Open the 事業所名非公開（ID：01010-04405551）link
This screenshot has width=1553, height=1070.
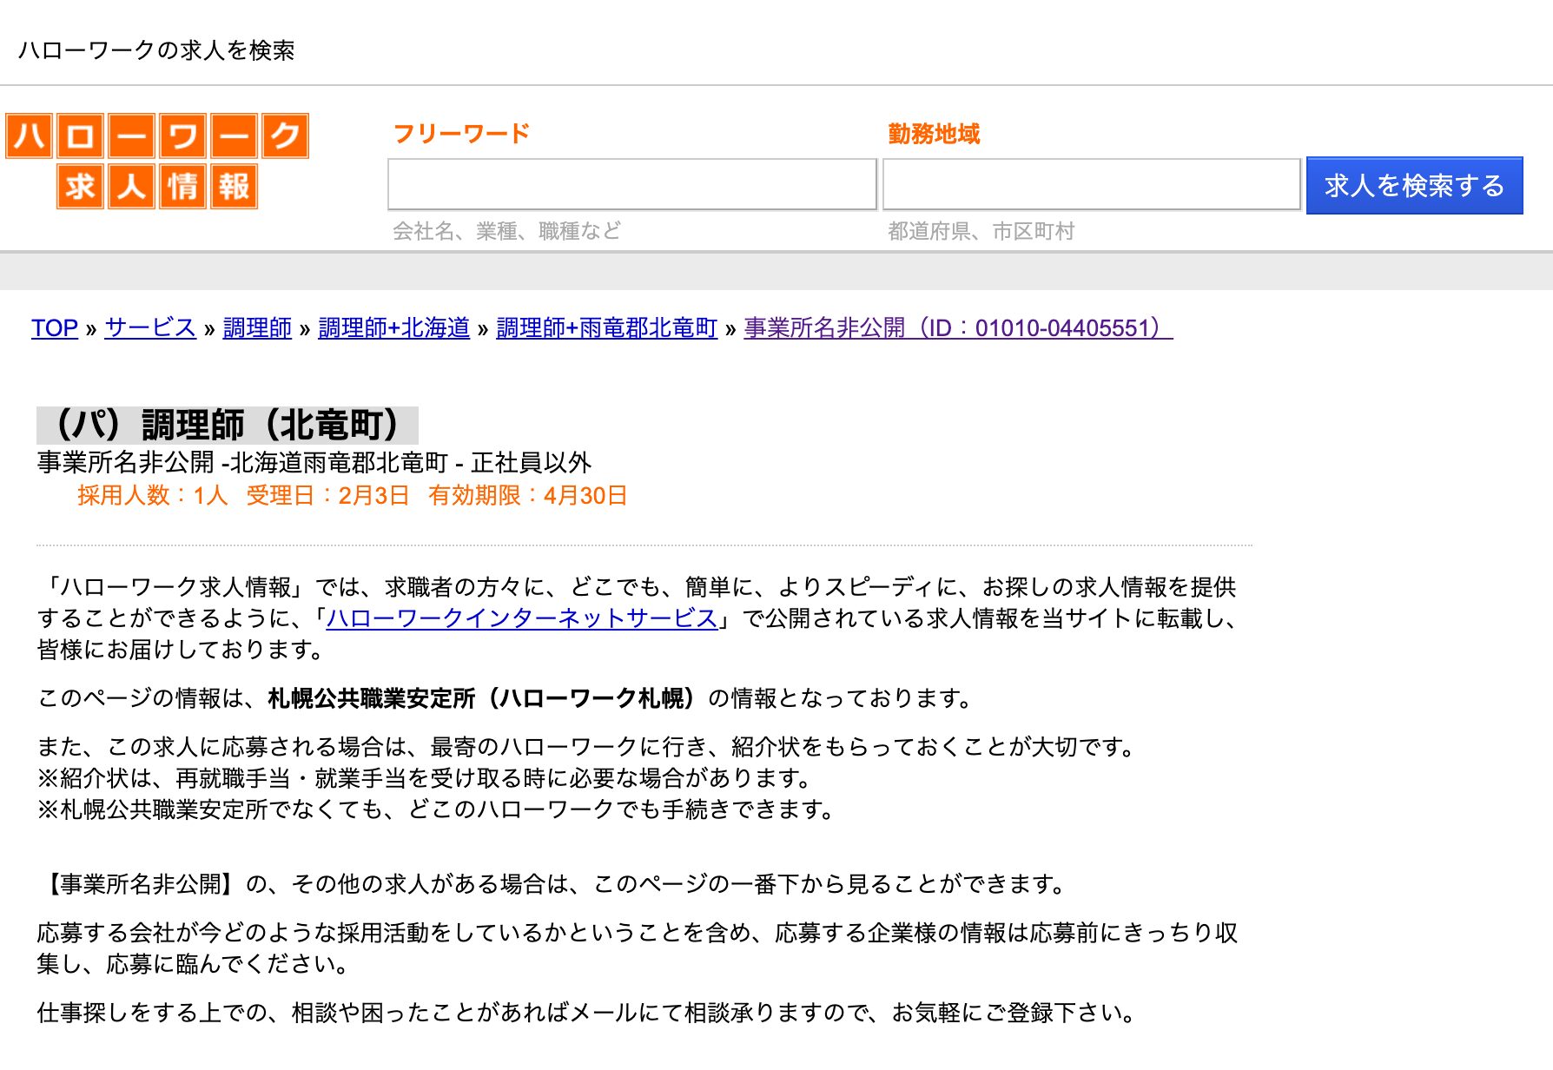tap(953, 328)
